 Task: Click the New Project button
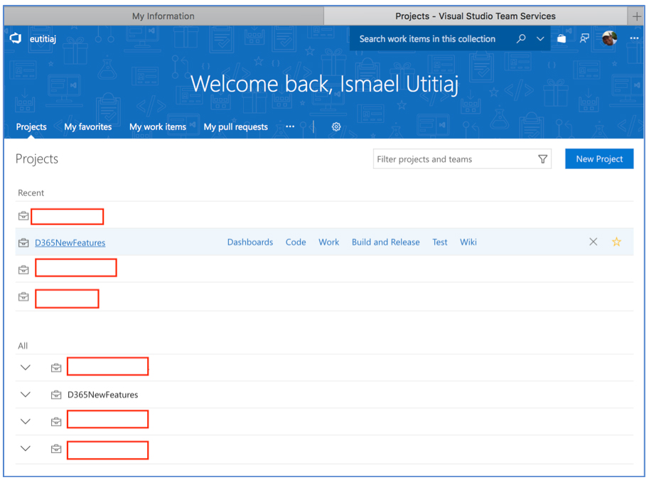(x=599, y=159)
